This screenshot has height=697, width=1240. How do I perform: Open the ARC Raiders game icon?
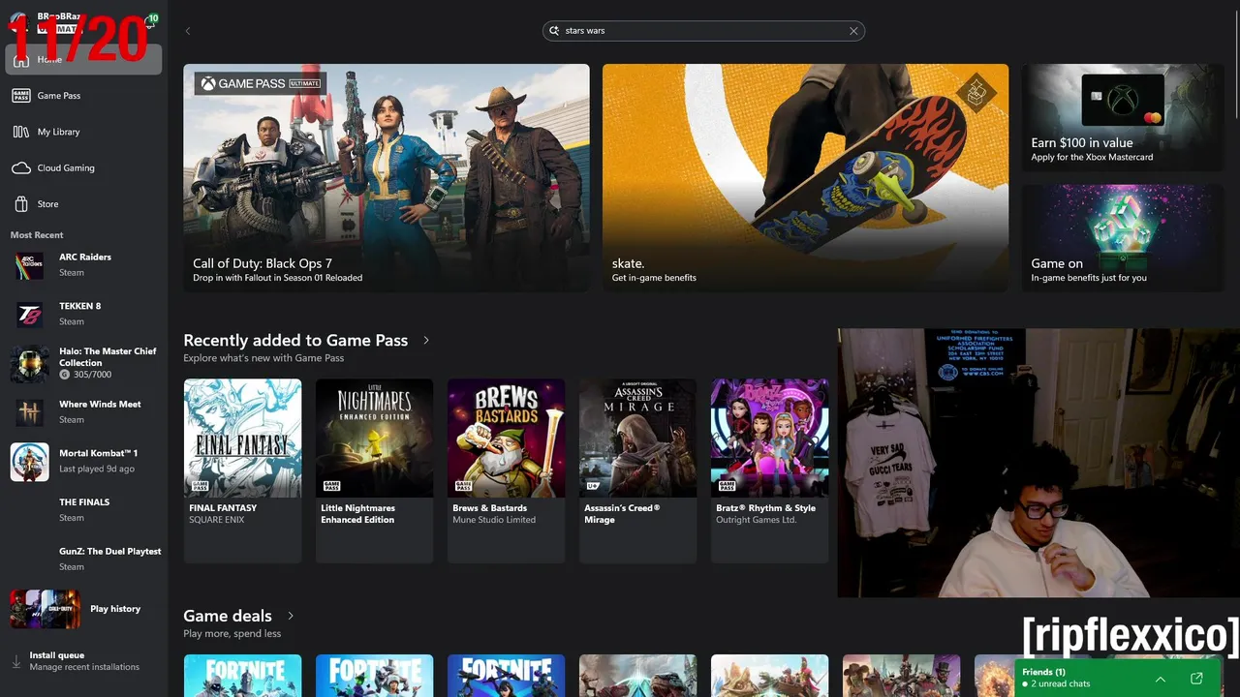(x=29, y=265)
